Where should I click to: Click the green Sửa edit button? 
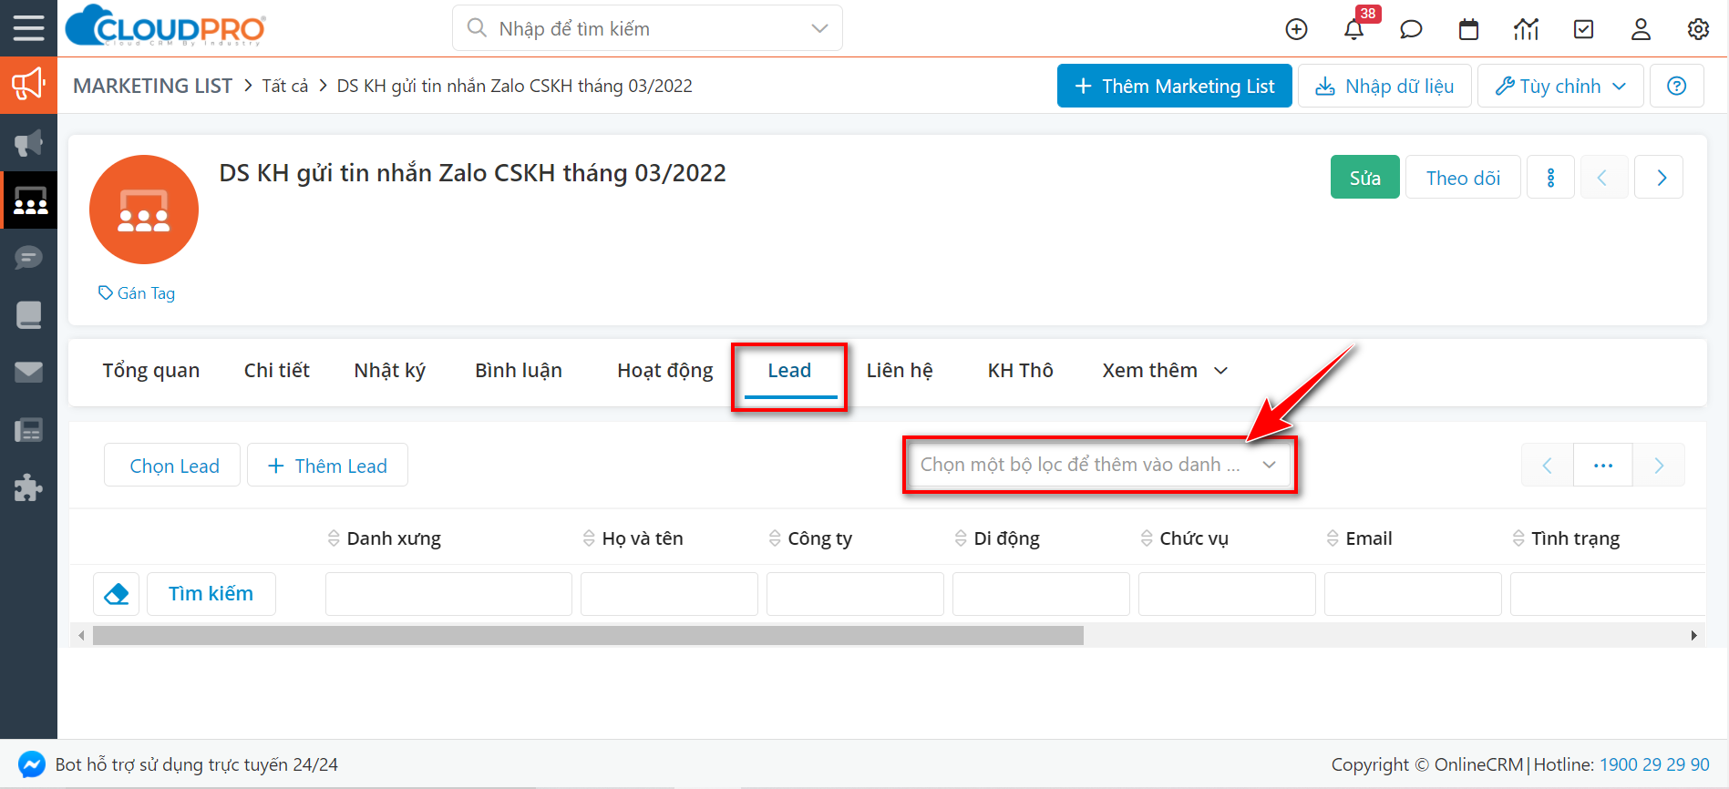(x=1364, y=177)
